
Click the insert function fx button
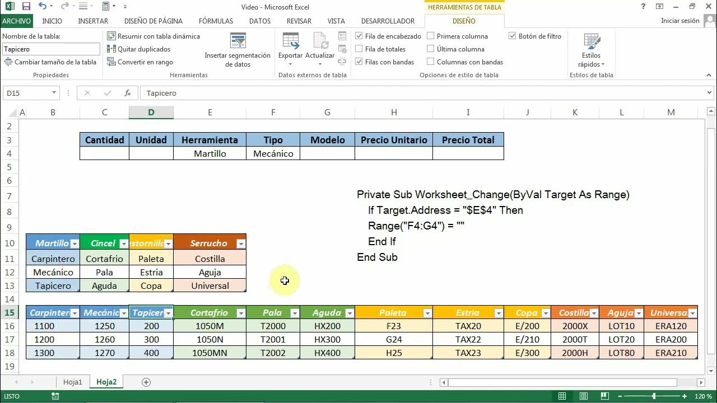(128, 93)
